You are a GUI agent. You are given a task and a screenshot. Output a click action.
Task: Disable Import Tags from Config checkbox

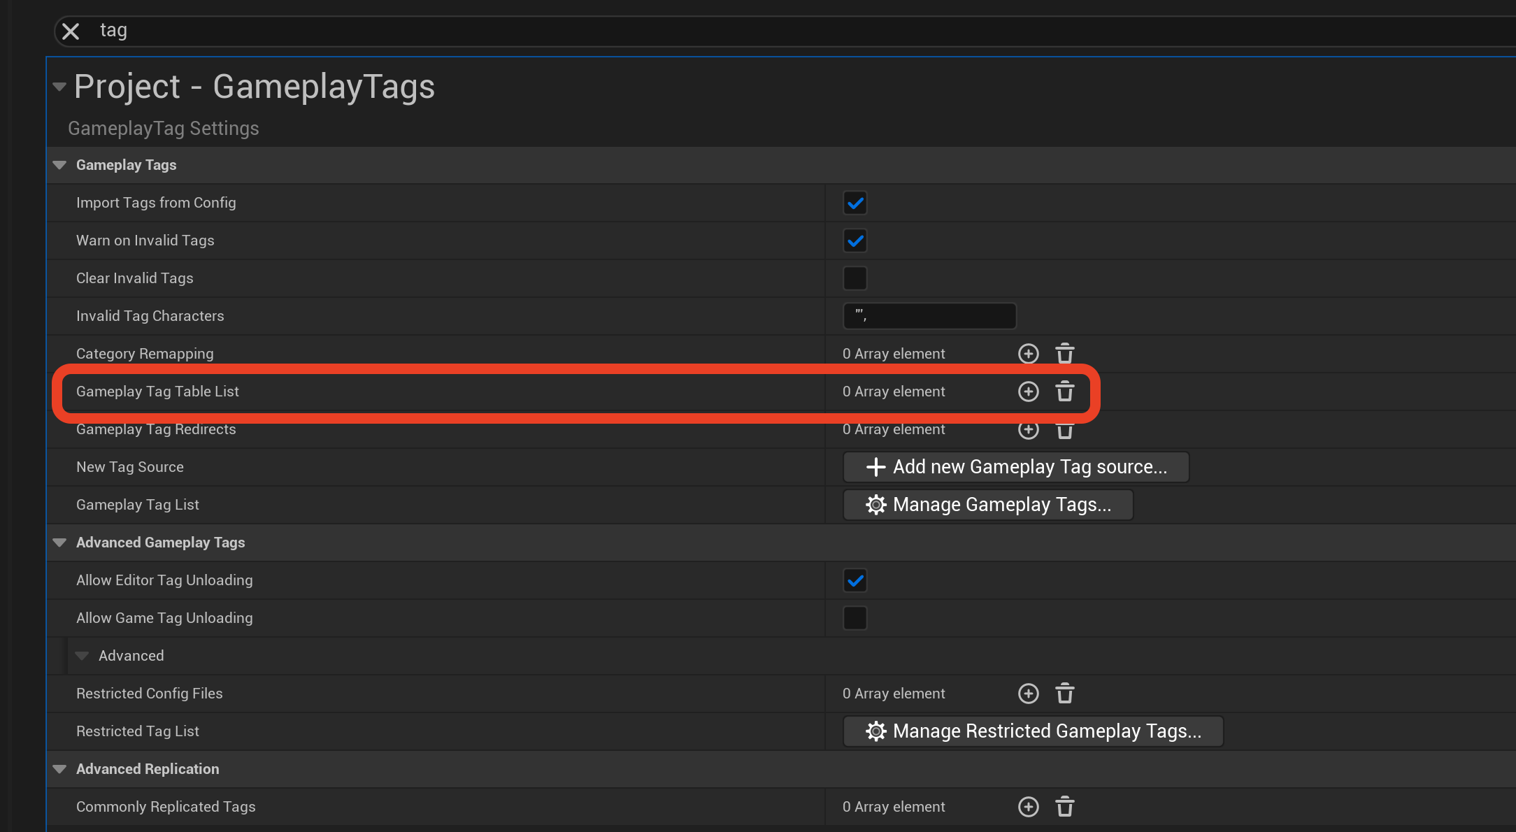click(x=855, y=203)
